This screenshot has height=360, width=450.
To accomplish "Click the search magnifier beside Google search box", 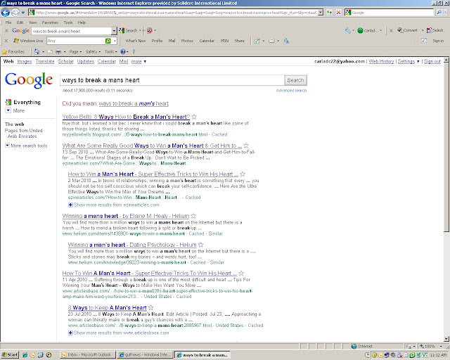I will click(x=439, y=13).
